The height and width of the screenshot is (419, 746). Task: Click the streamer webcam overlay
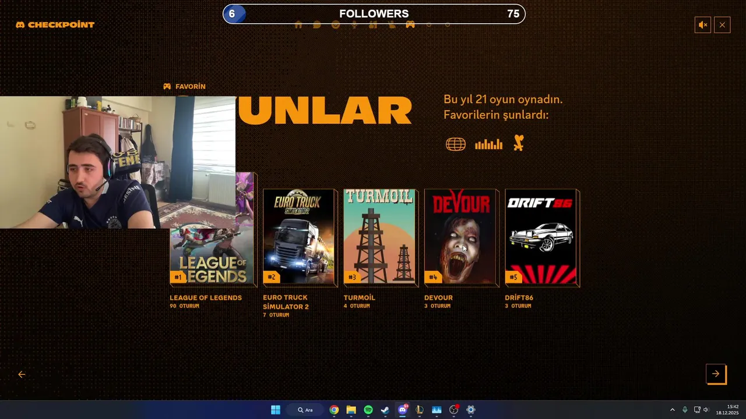click(x=118, y=162)
